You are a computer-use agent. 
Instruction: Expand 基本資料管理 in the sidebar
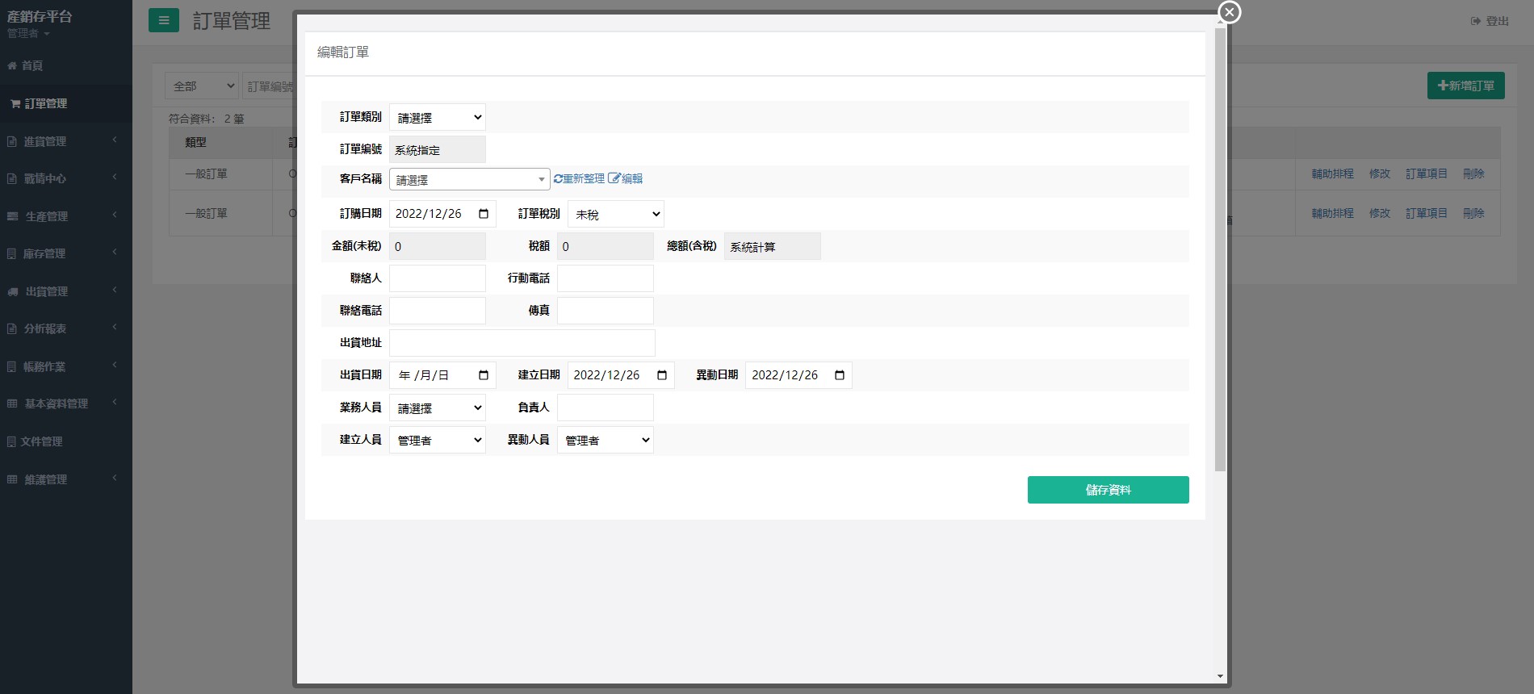pyautogui.click(x=66, y=403)
